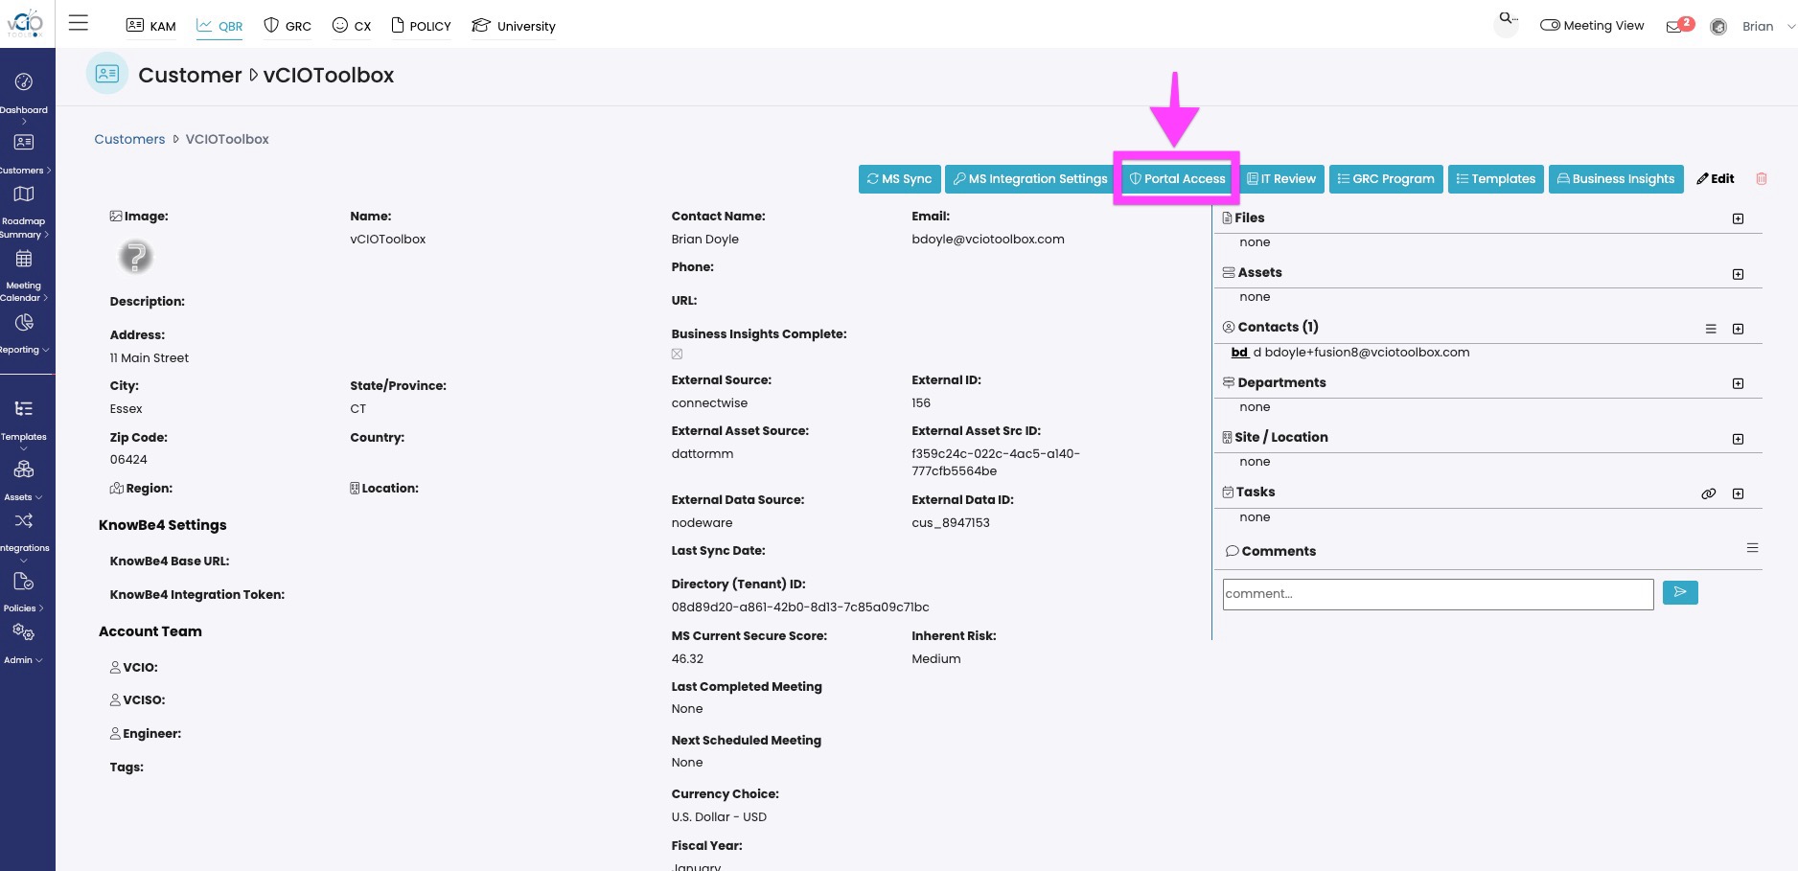Expand the Assets sidebar label
Viewport: 1798px width, 871px height.
coord(24,497)
